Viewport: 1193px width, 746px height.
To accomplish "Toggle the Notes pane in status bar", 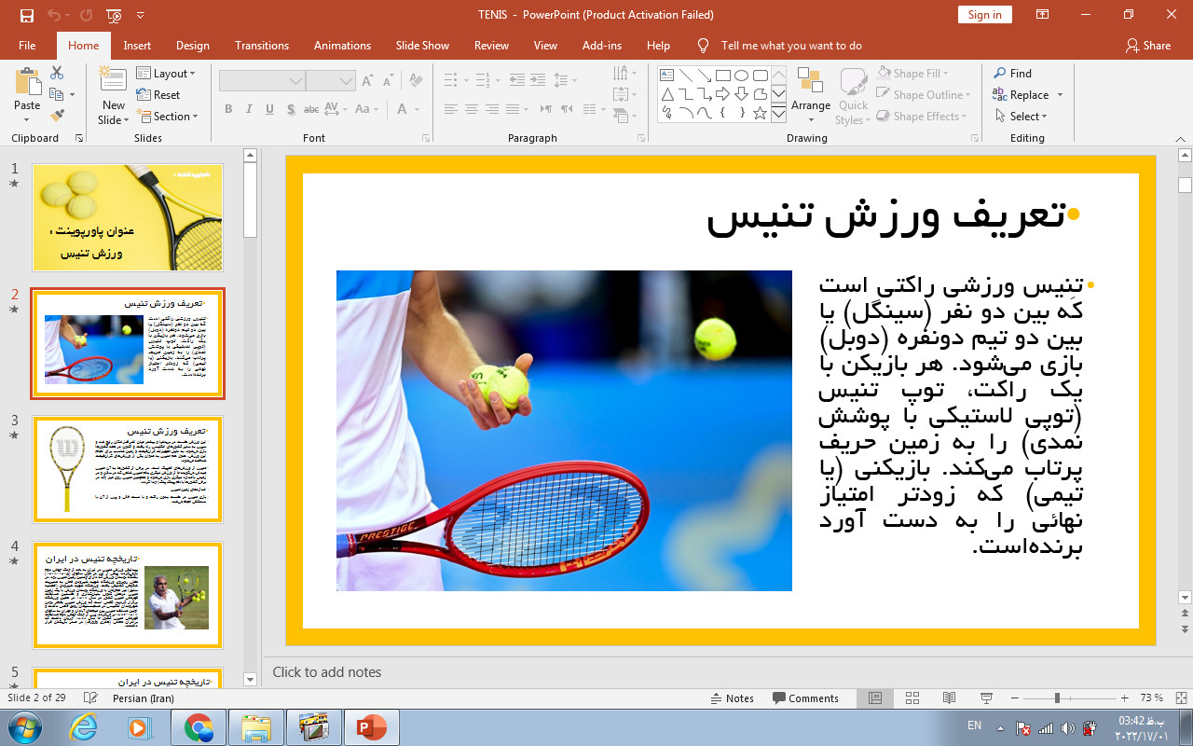I will (x=732, y=698).
